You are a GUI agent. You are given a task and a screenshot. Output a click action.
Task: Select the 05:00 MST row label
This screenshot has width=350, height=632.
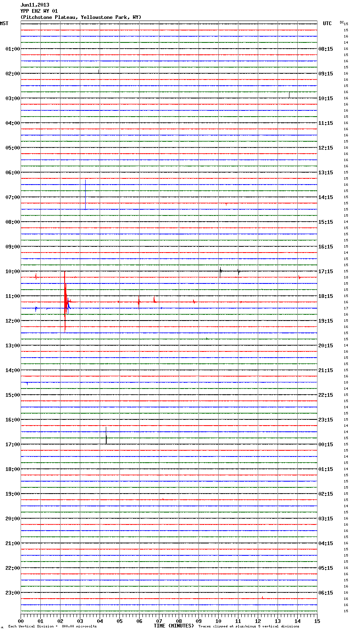point(12,148)
